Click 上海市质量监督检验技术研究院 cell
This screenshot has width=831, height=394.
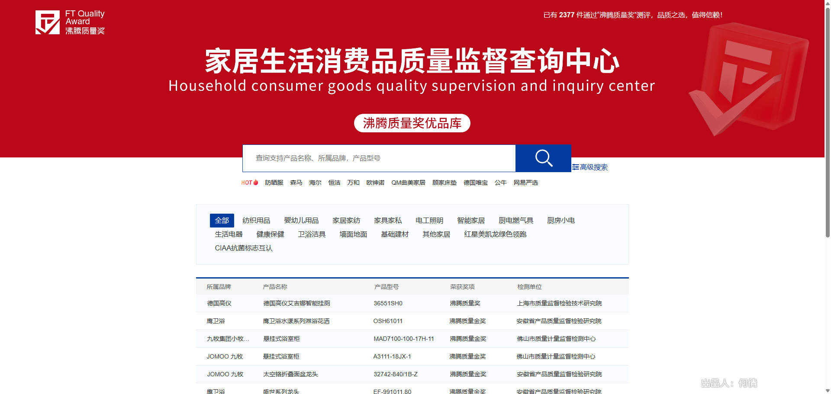coord(559,303)
